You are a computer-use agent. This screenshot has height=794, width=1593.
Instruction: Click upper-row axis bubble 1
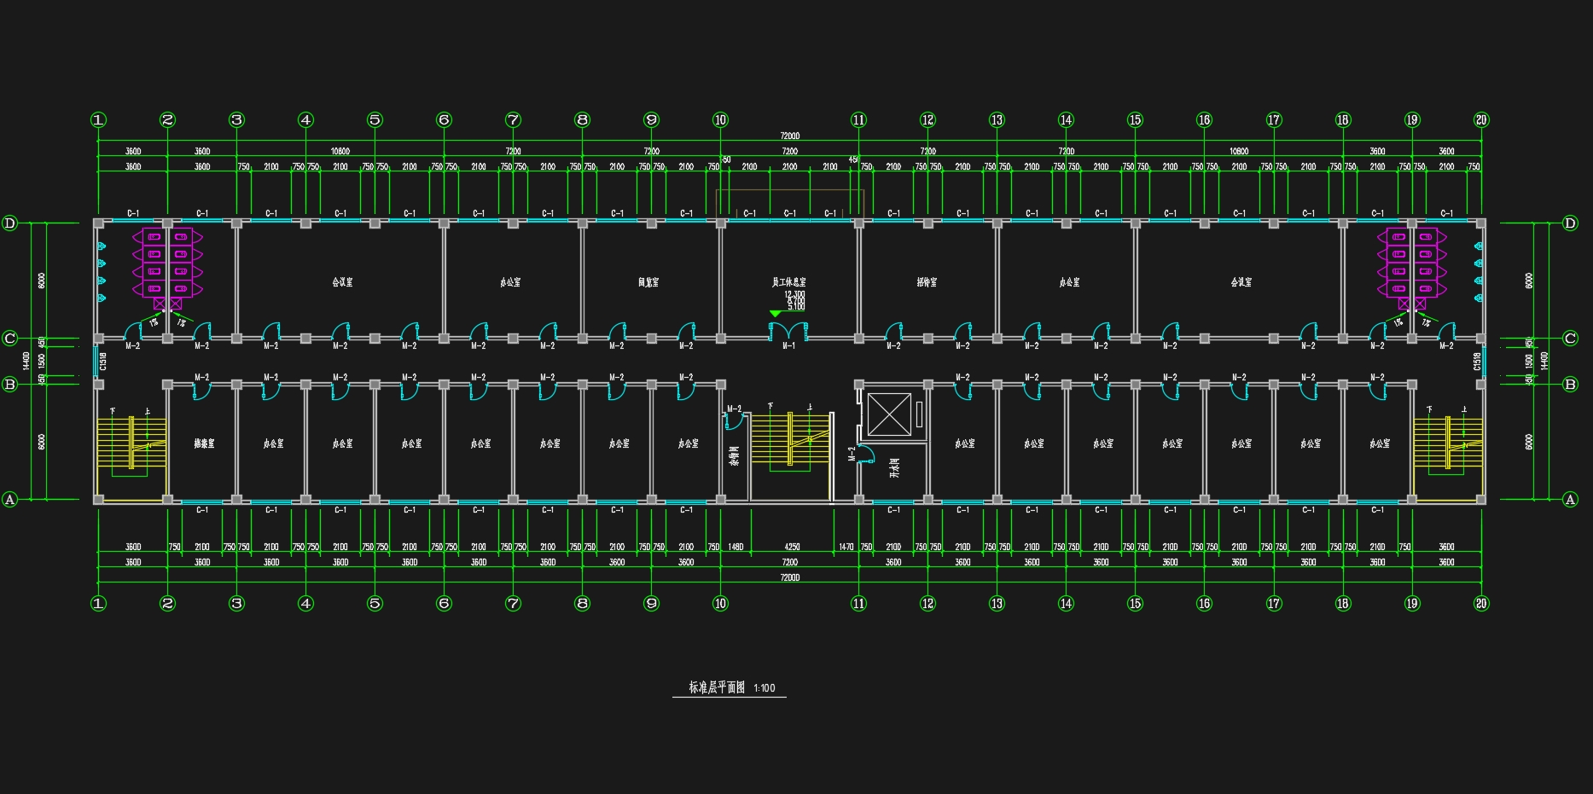98,120
